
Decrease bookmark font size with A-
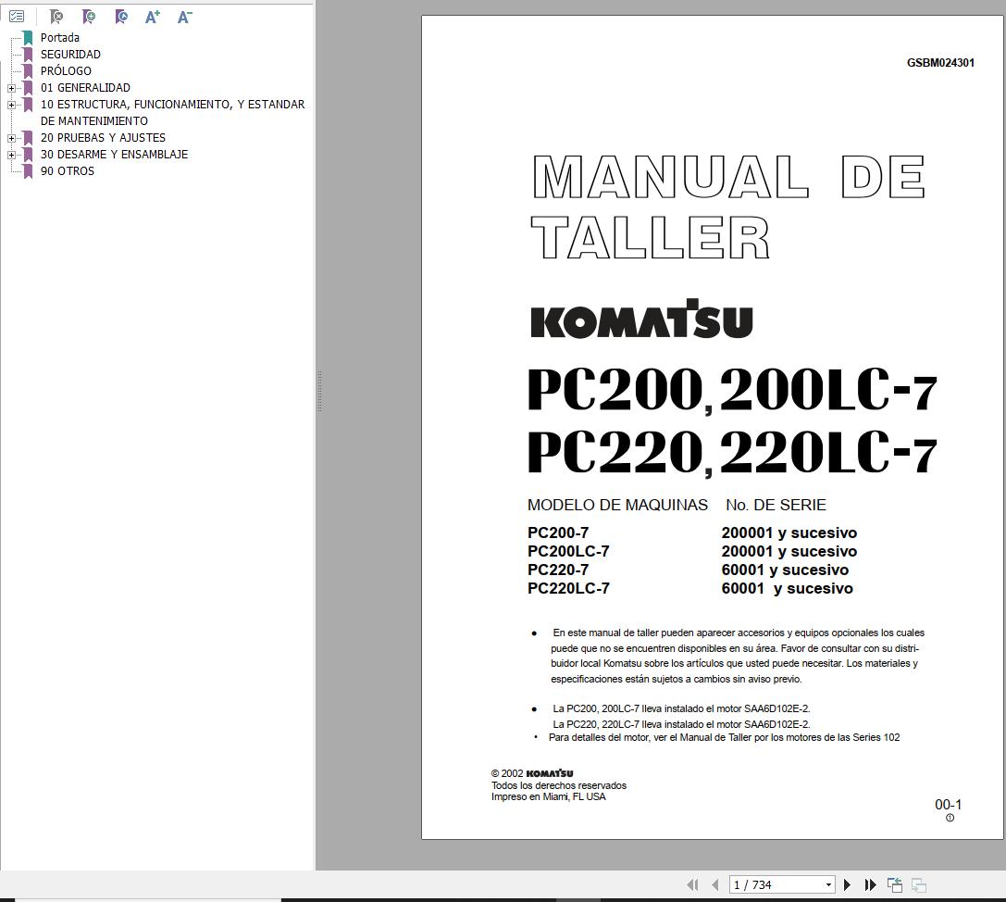[185, 17]
